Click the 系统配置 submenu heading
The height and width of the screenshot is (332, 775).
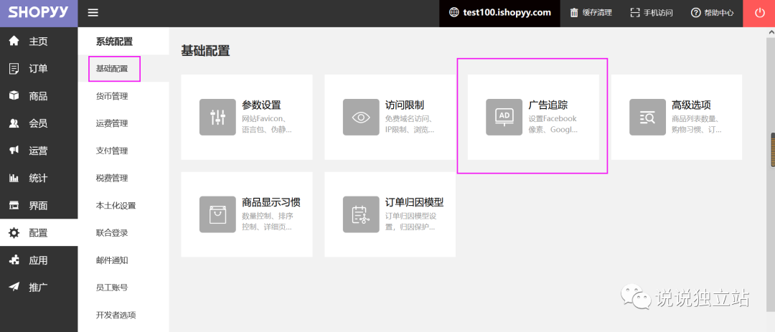coord(114,42)
